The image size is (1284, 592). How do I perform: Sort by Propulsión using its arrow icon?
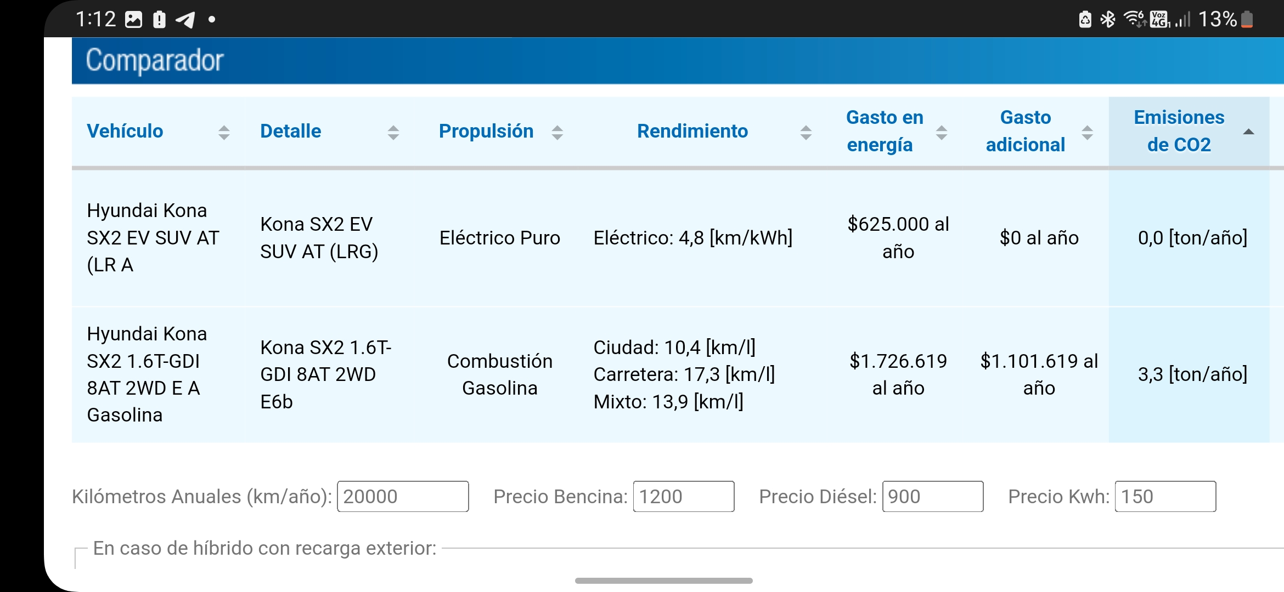[557, 132]
